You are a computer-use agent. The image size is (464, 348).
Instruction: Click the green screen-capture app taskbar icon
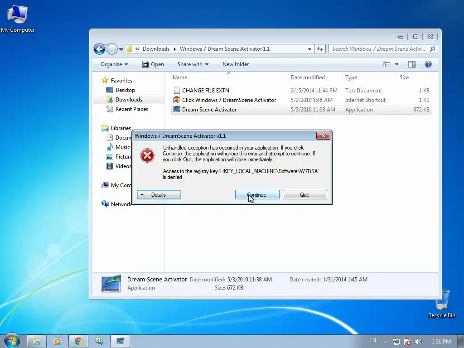99,341
